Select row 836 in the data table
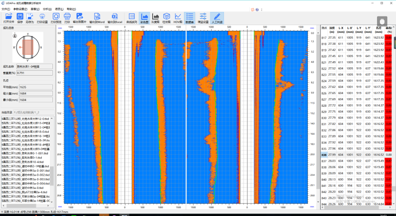The image size is (396, 216). (x=324, y=155)
